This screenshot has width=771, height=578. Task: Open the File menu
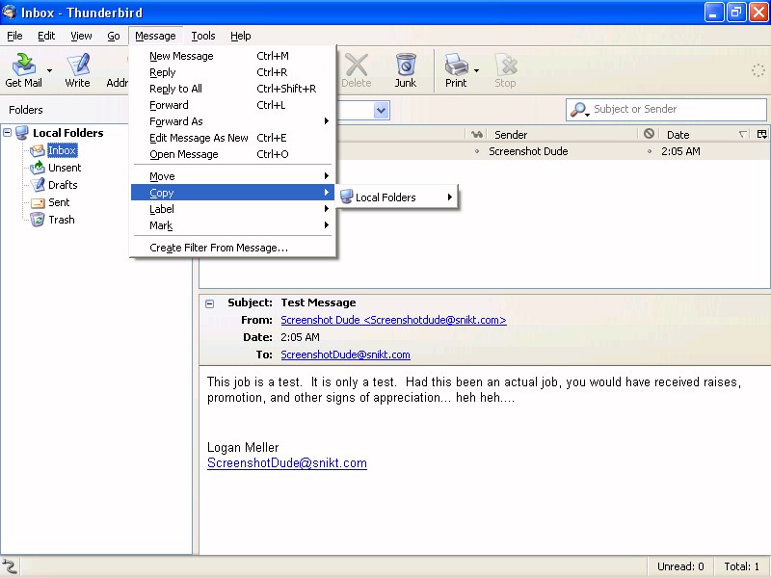click(14, 36)
